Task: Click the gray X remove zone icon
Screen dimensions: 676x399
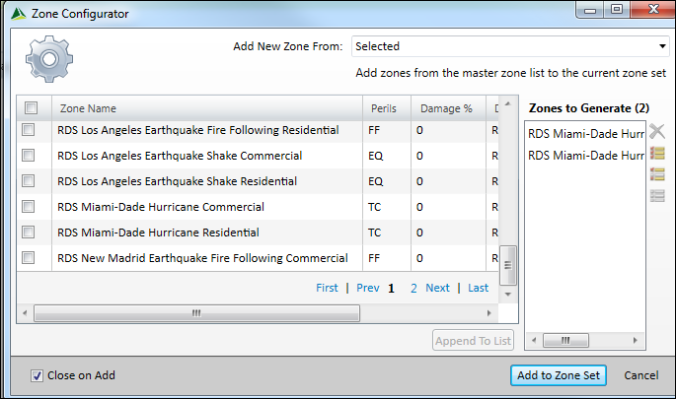Action: [657, 131]
